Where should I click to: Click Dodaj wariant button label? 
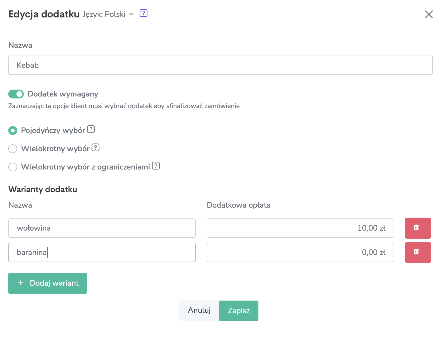(x=54, y=283)
